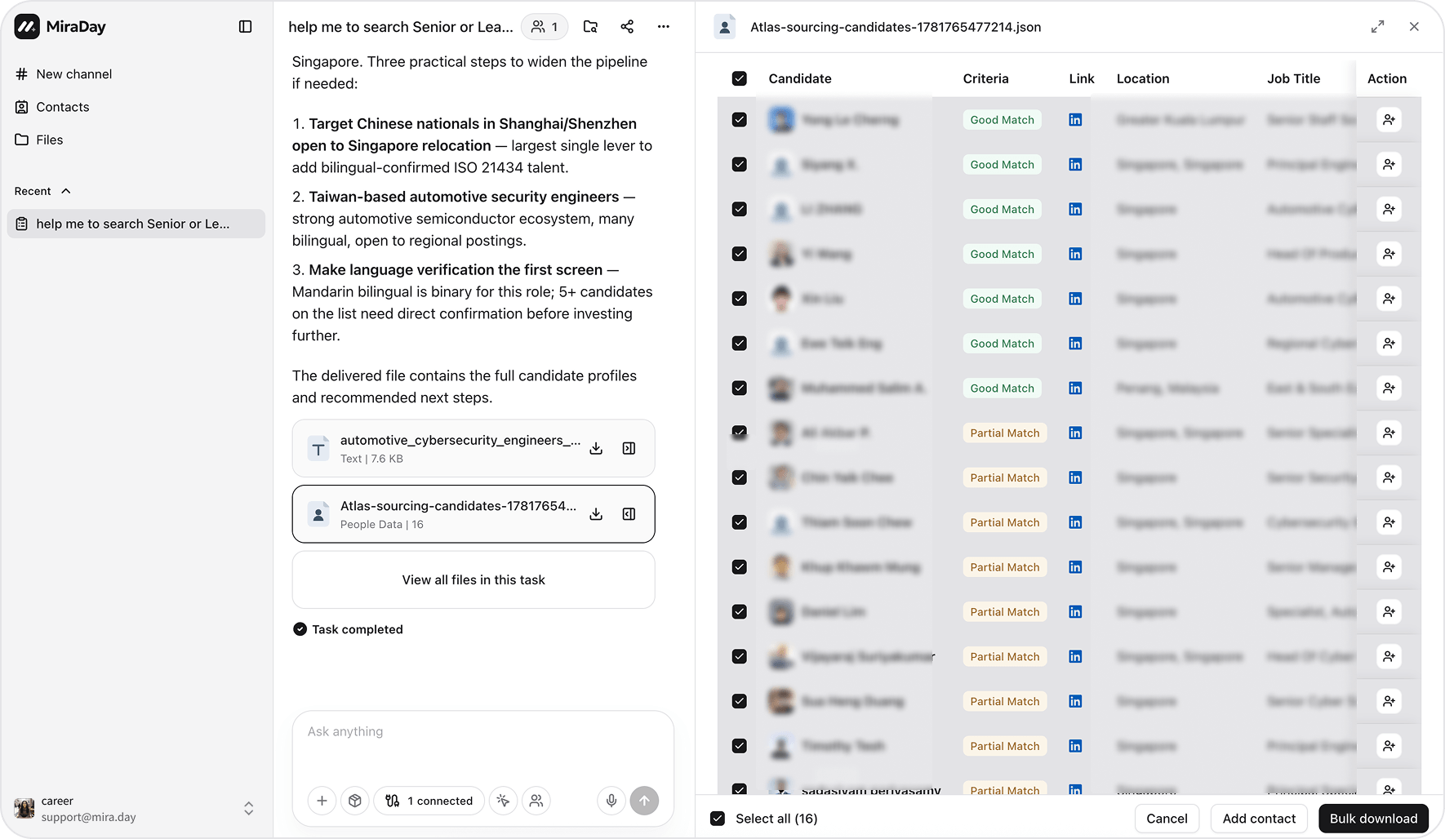Toggle the Select all (16) checkbox

click(x=718, y=819)
